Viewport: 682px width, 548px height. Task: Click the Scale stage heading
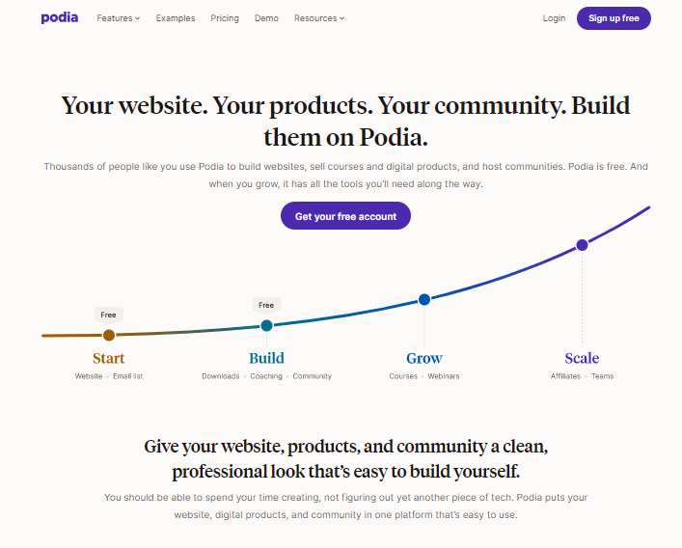pyautogui.click(x=582, y=358)
